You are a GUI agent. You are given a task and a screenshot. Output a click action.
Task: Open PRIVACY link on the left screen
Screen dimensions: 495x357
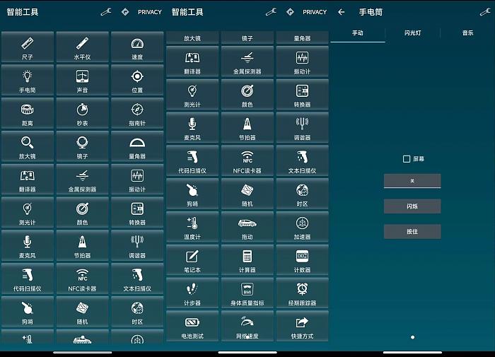[x=150, y=12]
